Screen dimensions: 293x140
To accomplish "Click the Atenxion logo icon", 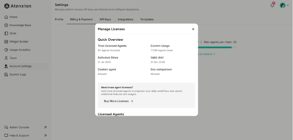I will 7,6.
